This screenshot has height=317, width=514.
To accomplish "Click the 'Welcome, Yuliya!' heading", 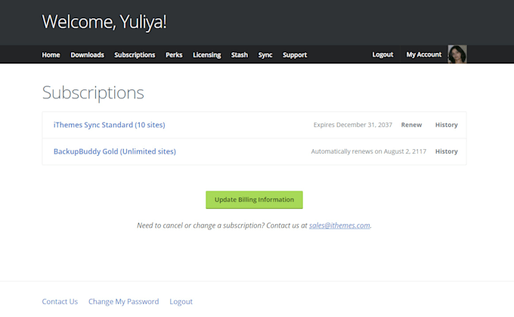I will pos(104,22).
